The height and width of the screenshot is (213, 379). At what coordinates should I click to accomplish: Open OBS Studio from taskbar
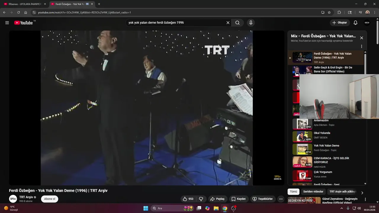coord(234,208)
